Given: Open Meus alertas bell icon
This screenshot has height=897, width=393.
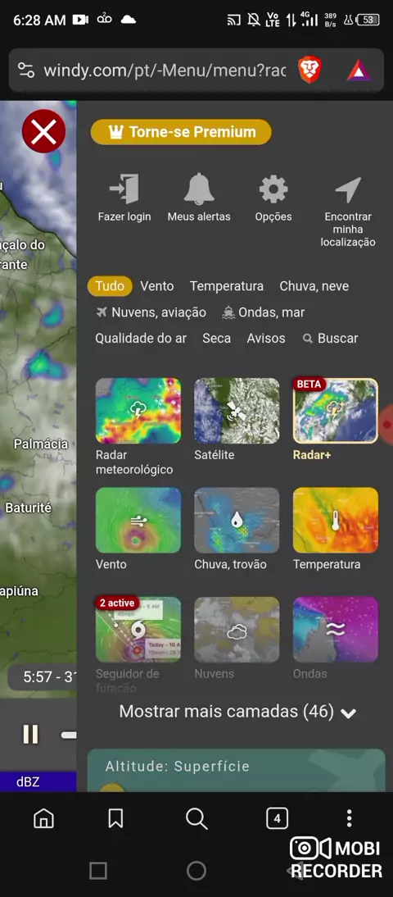Looking at the screenshot, I should coord(199,189).
